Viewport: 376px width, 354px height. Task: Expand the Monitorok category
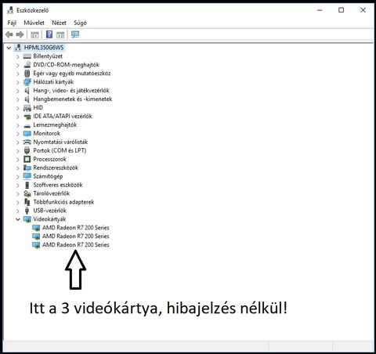coord(18,134)
